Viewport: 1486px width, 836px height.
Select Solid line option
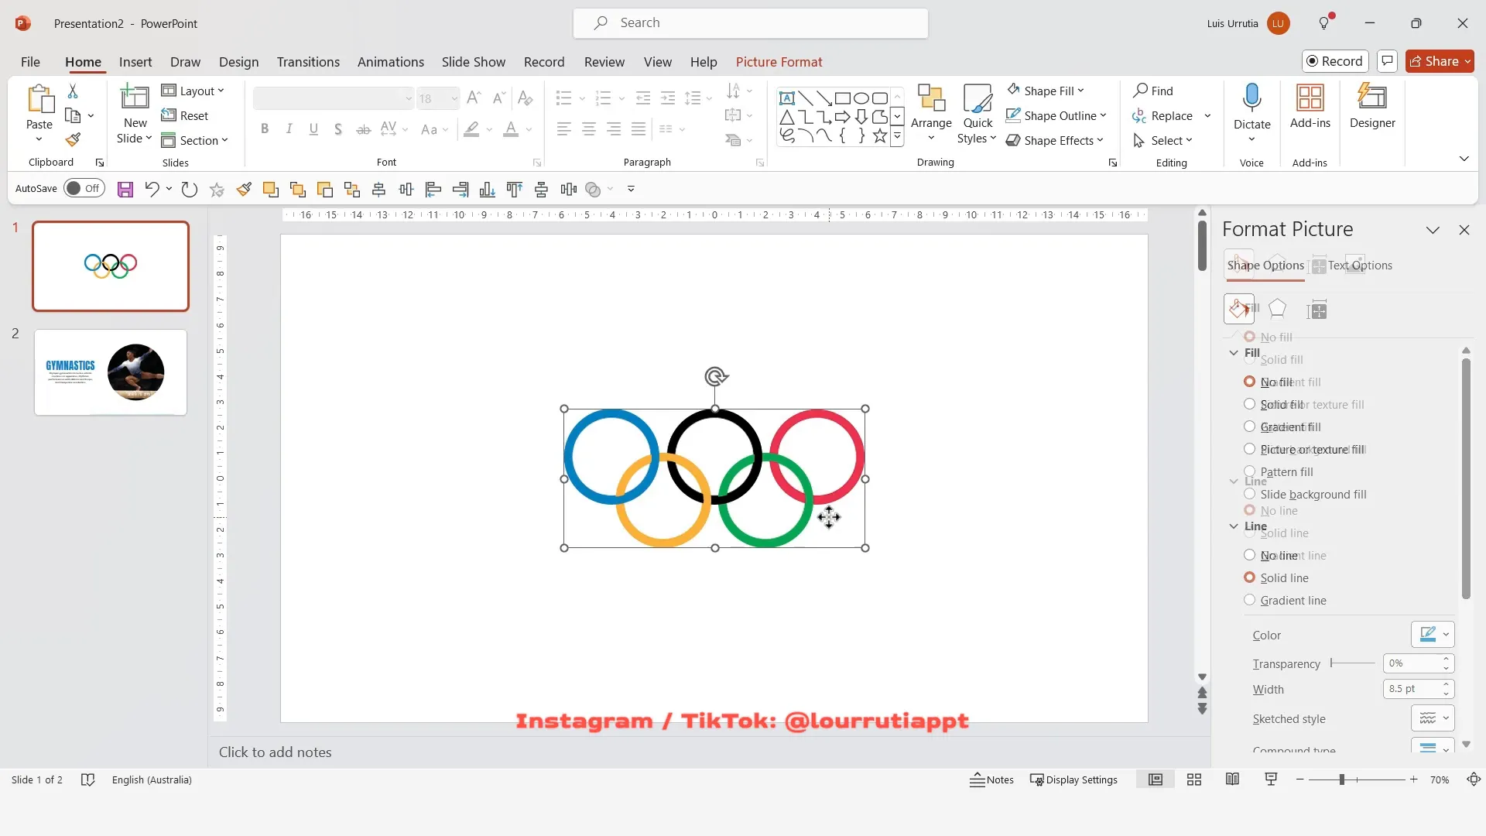coord(1276,577)
